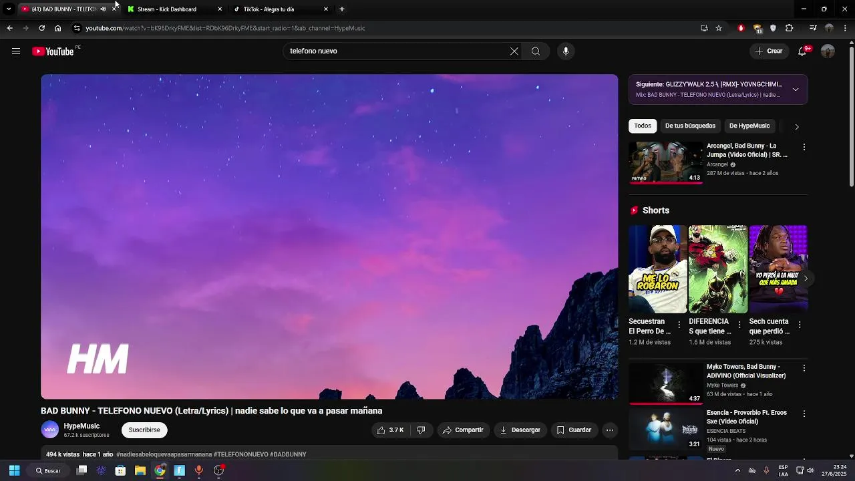The width and height of the screenshot is (855, 481).
Task: Open the OBS Studio taskbar icon
Action: tap(218, 470)
